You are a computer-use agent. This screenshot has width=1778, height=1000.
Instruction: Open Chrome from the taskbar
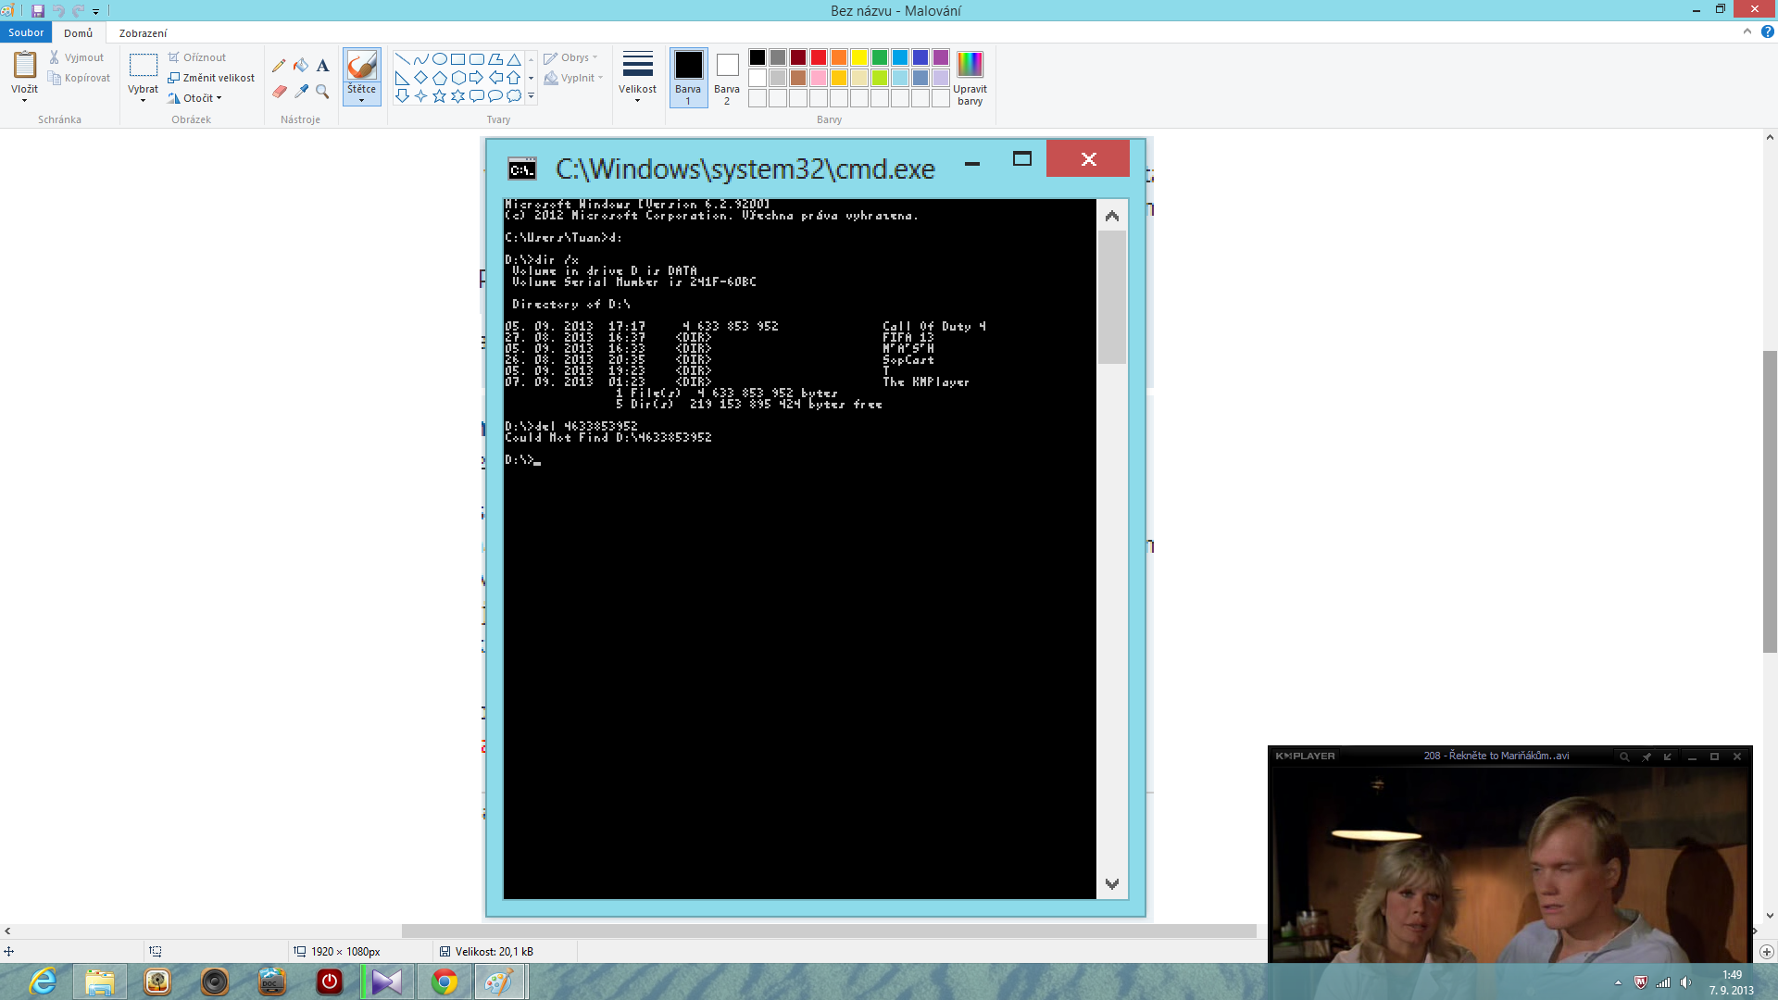(x=444, y=981)
